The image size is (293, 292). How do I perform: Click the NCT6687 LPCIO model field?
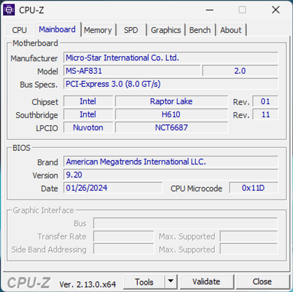click(x=171, y=127)
